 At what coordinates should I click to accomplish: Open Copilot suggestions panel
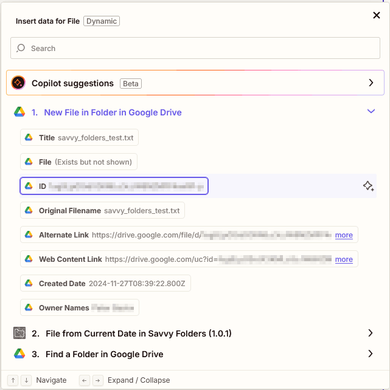pyautogui.click(x=195, y=83)
